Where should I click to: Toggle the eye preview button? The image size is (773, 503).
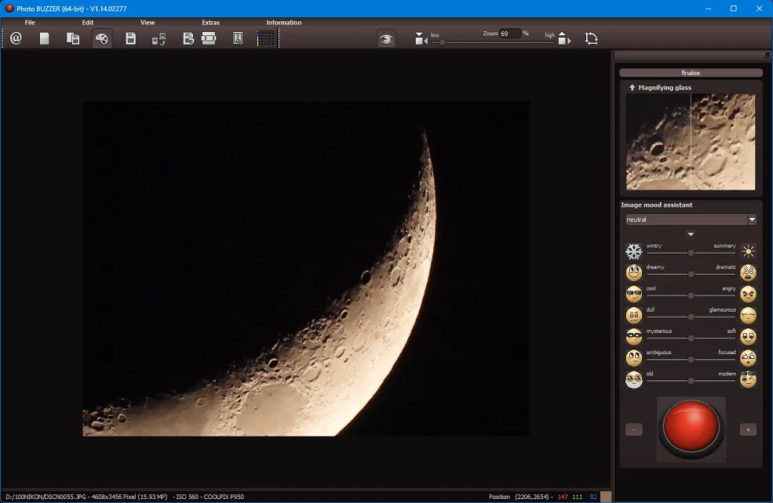pyautogui.click(x=386, y=38)
